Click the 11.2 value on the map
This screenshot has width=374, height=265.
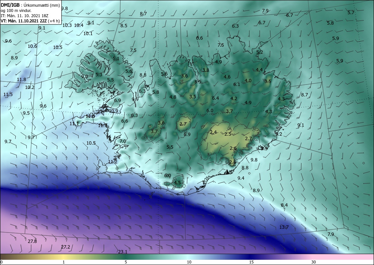tap(113, 162)
